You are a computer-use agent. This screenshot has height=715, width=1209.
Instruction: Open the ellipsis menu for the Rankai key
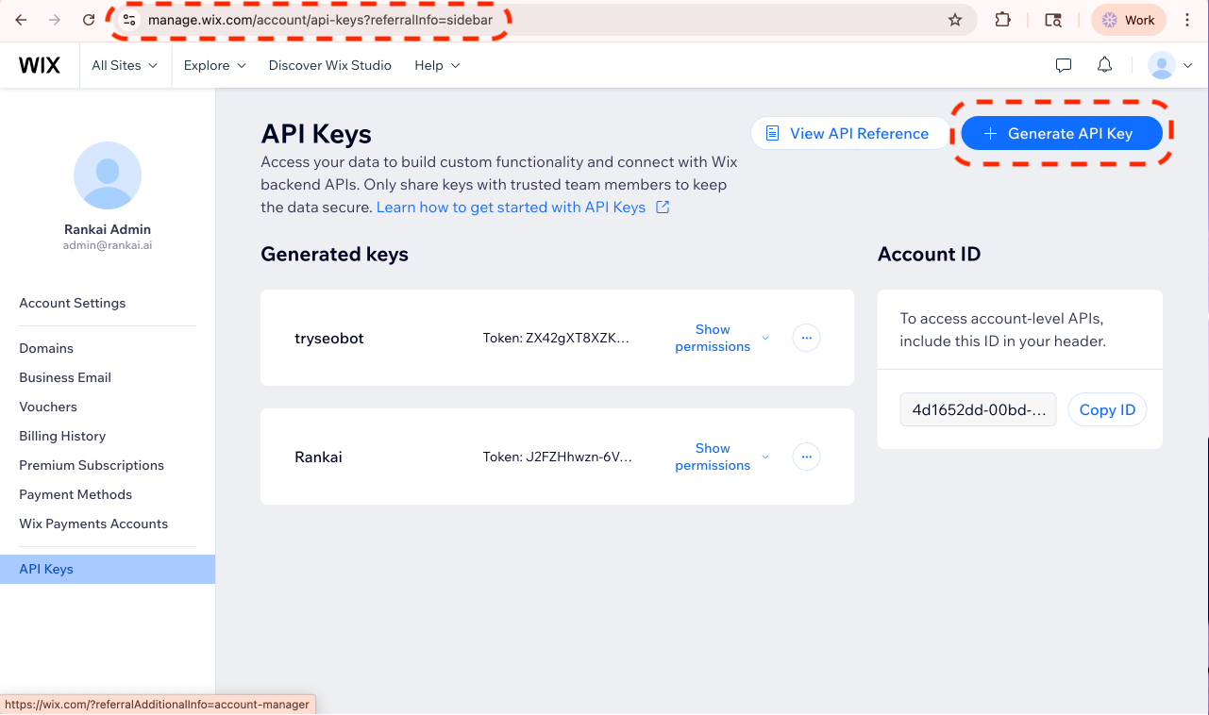(x=806, y=456)
